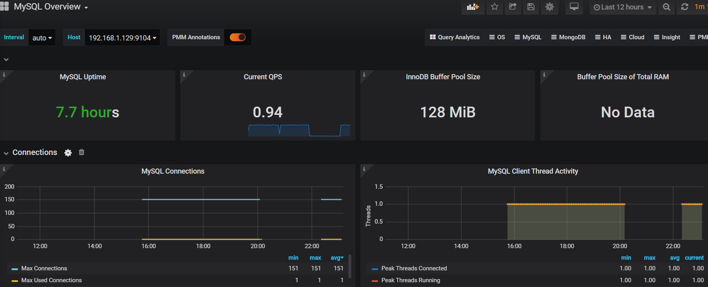Delete the Connections row with trash icon

coord(81,152)
